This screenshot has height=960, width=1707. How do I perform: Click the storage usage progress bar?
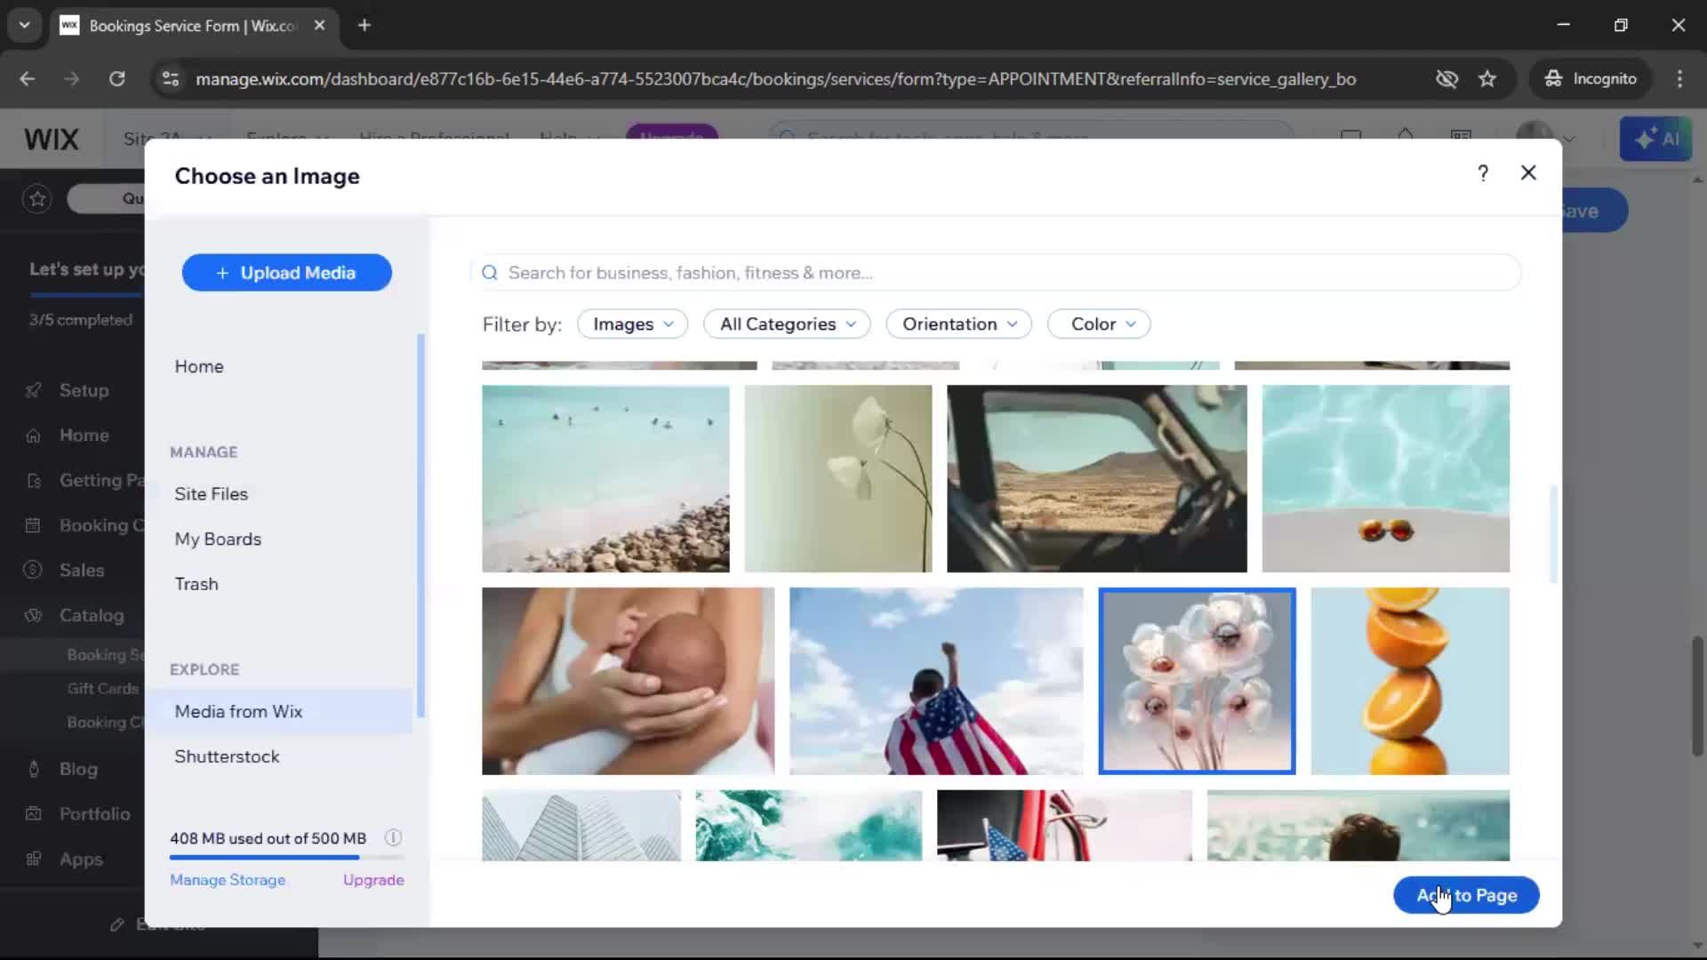[x=286, y=858]
